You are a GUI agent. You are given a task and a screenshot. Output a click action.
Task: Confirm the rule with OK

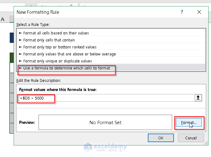tap(161, 138)
